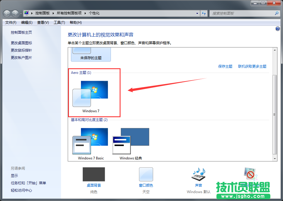Click the 联机获取更多主题 link
Image resolution: width=283 pixels, height=201 pixels.
click(x=252, y=67)
